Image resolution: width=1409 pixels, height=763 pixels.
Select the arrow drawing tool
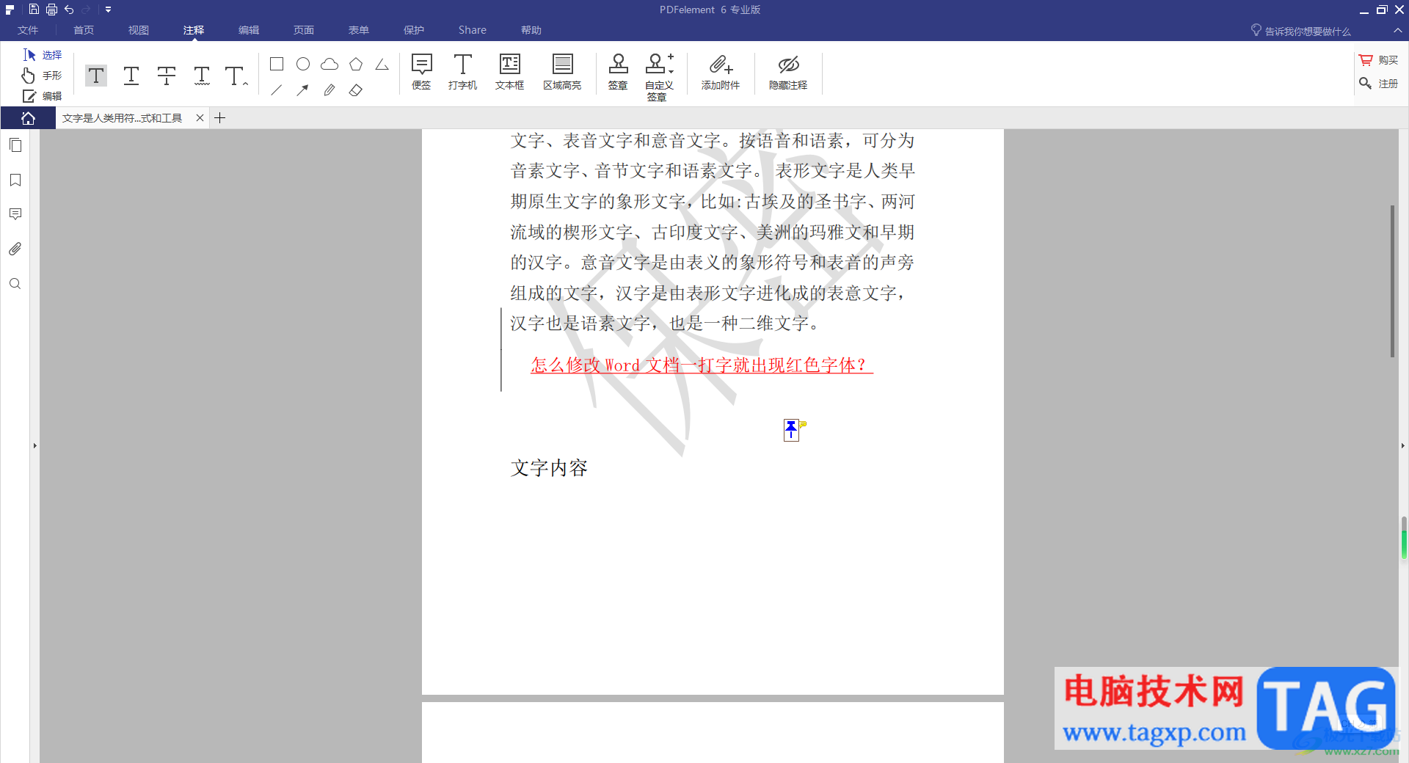click(303, 90)
